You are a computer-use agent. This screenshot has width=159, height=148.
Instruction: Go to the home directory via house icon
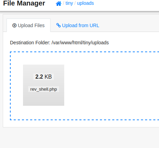(x=58, y=3)
